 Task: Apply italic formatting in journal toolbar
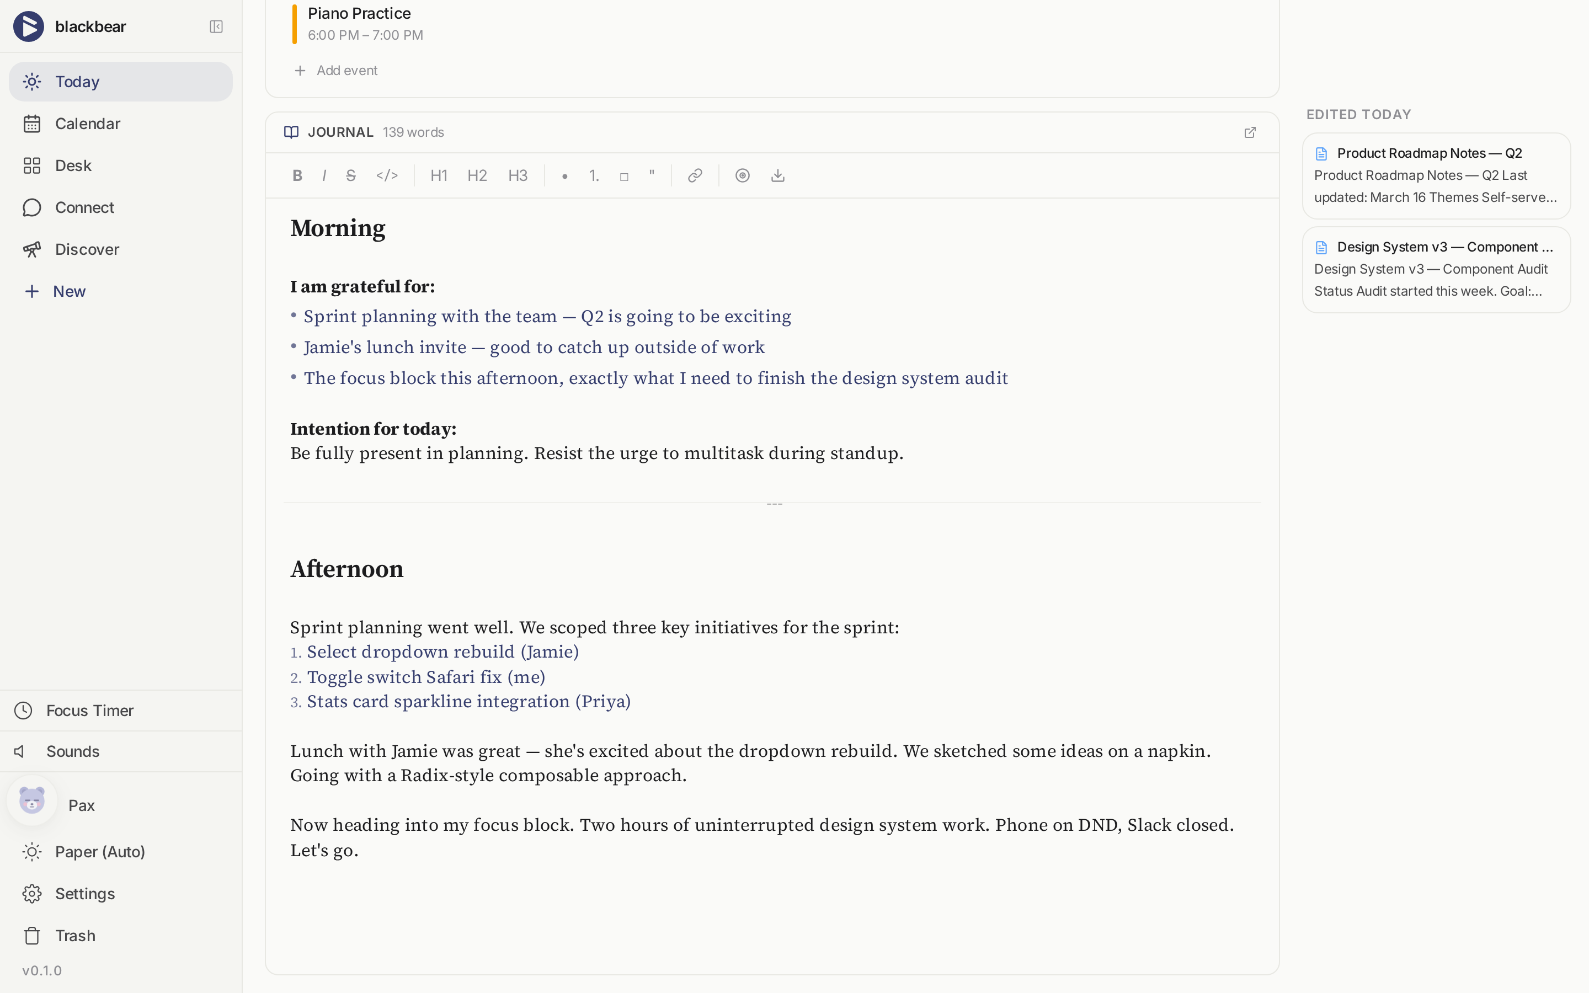point(324,175)
